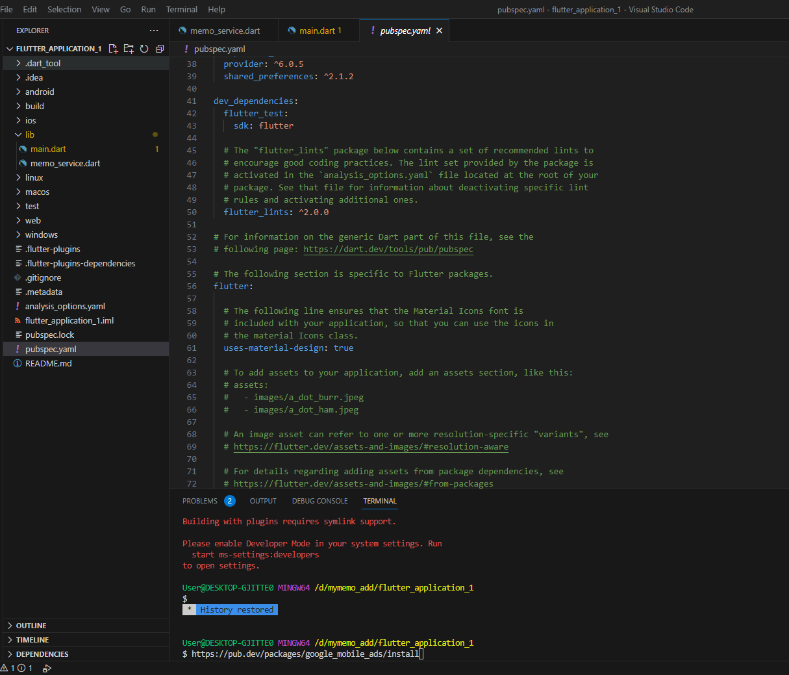Open the File menu
The width and height of the screenshot is (789, 675).
[x=6, y=9]
